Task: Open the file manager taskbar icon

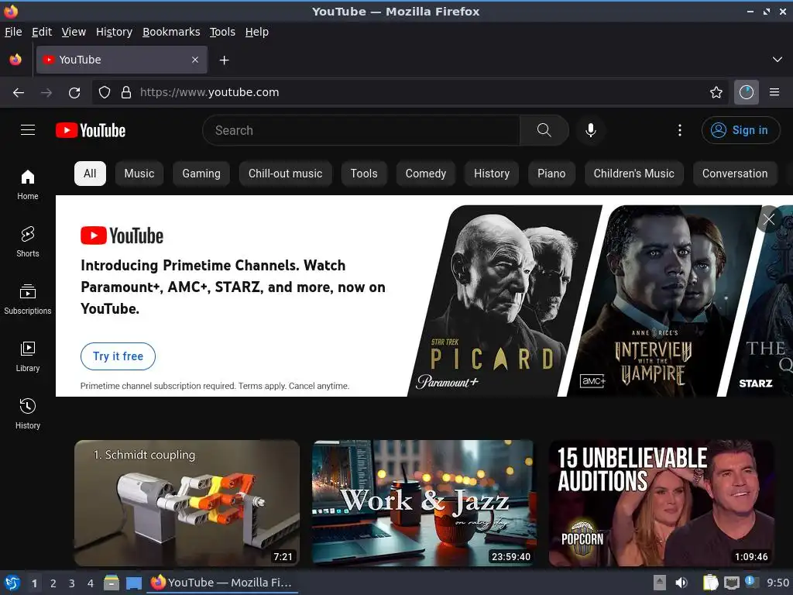Action: pos(112,583)
